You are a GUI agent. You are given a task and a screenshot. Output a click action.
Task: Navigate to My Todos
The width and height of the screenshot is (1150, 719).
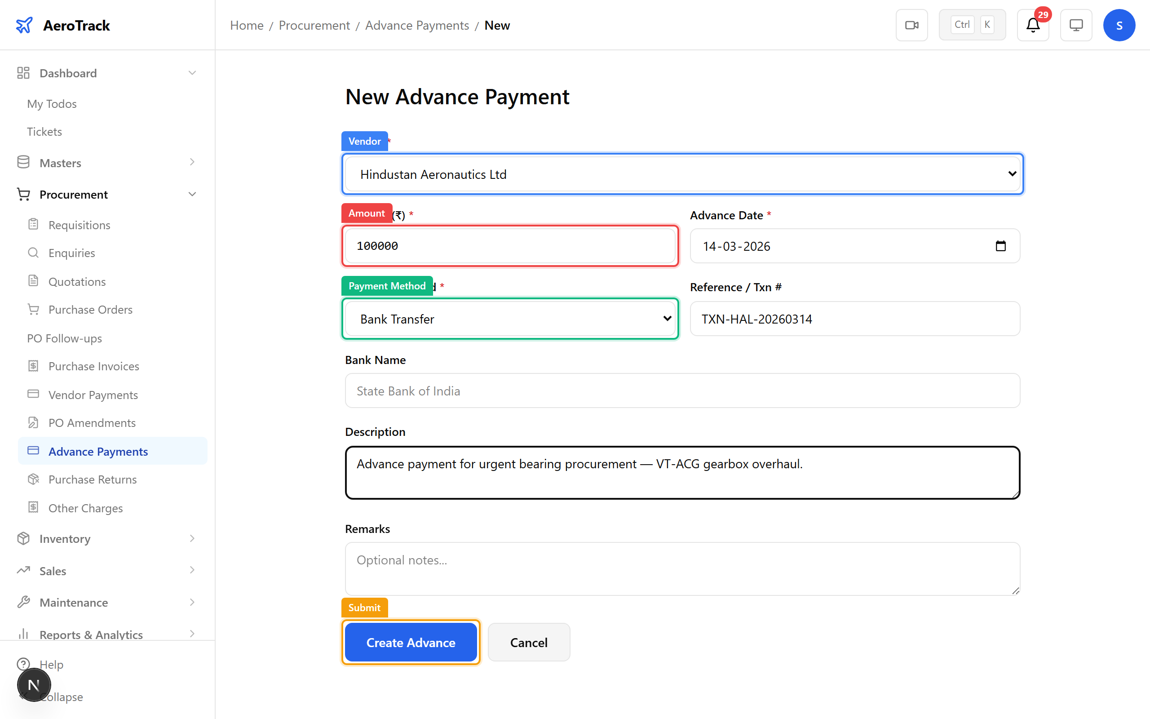pos(52,103)
